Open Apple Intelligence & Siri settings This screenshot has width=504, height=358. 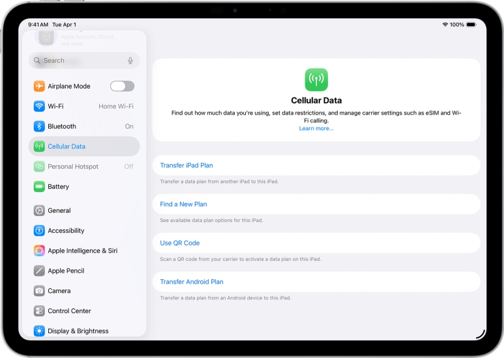[x=84, y=251]
